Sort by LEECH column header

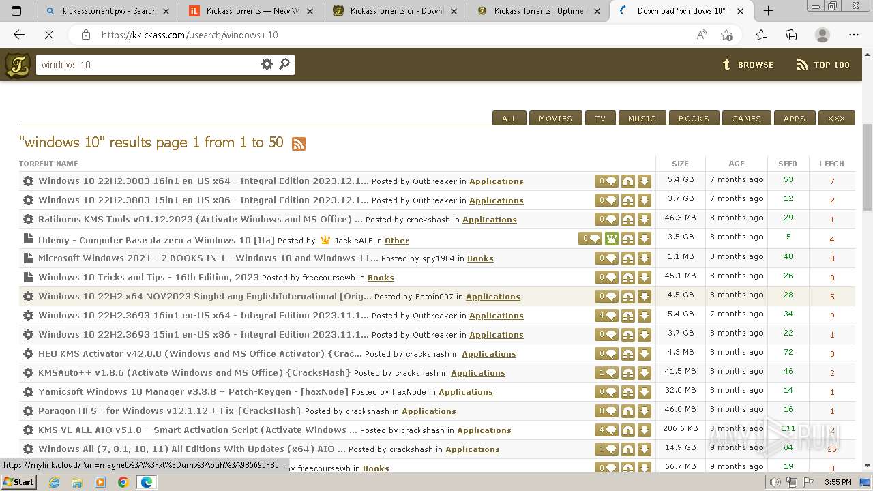click(x=831, y=164)
